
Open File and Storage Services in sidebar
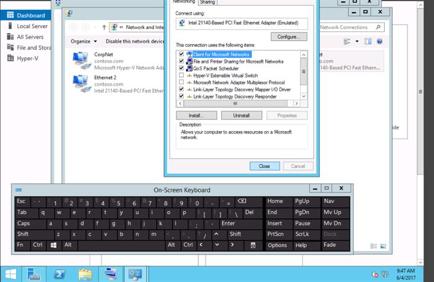[29, 48]
